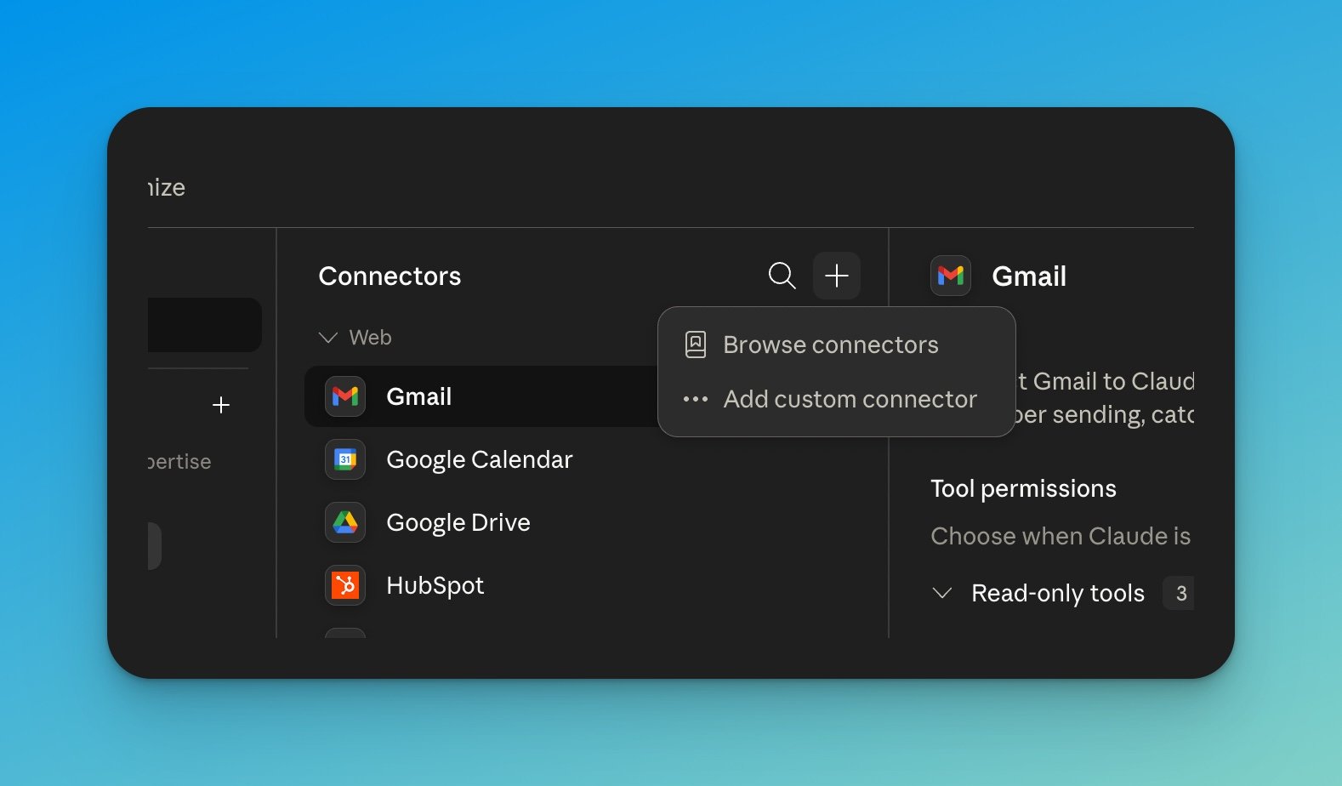The height and width of the screenshot is (786, 1342).
Task: Collapse the Read-only tools chevron
Action: (941, 593)
